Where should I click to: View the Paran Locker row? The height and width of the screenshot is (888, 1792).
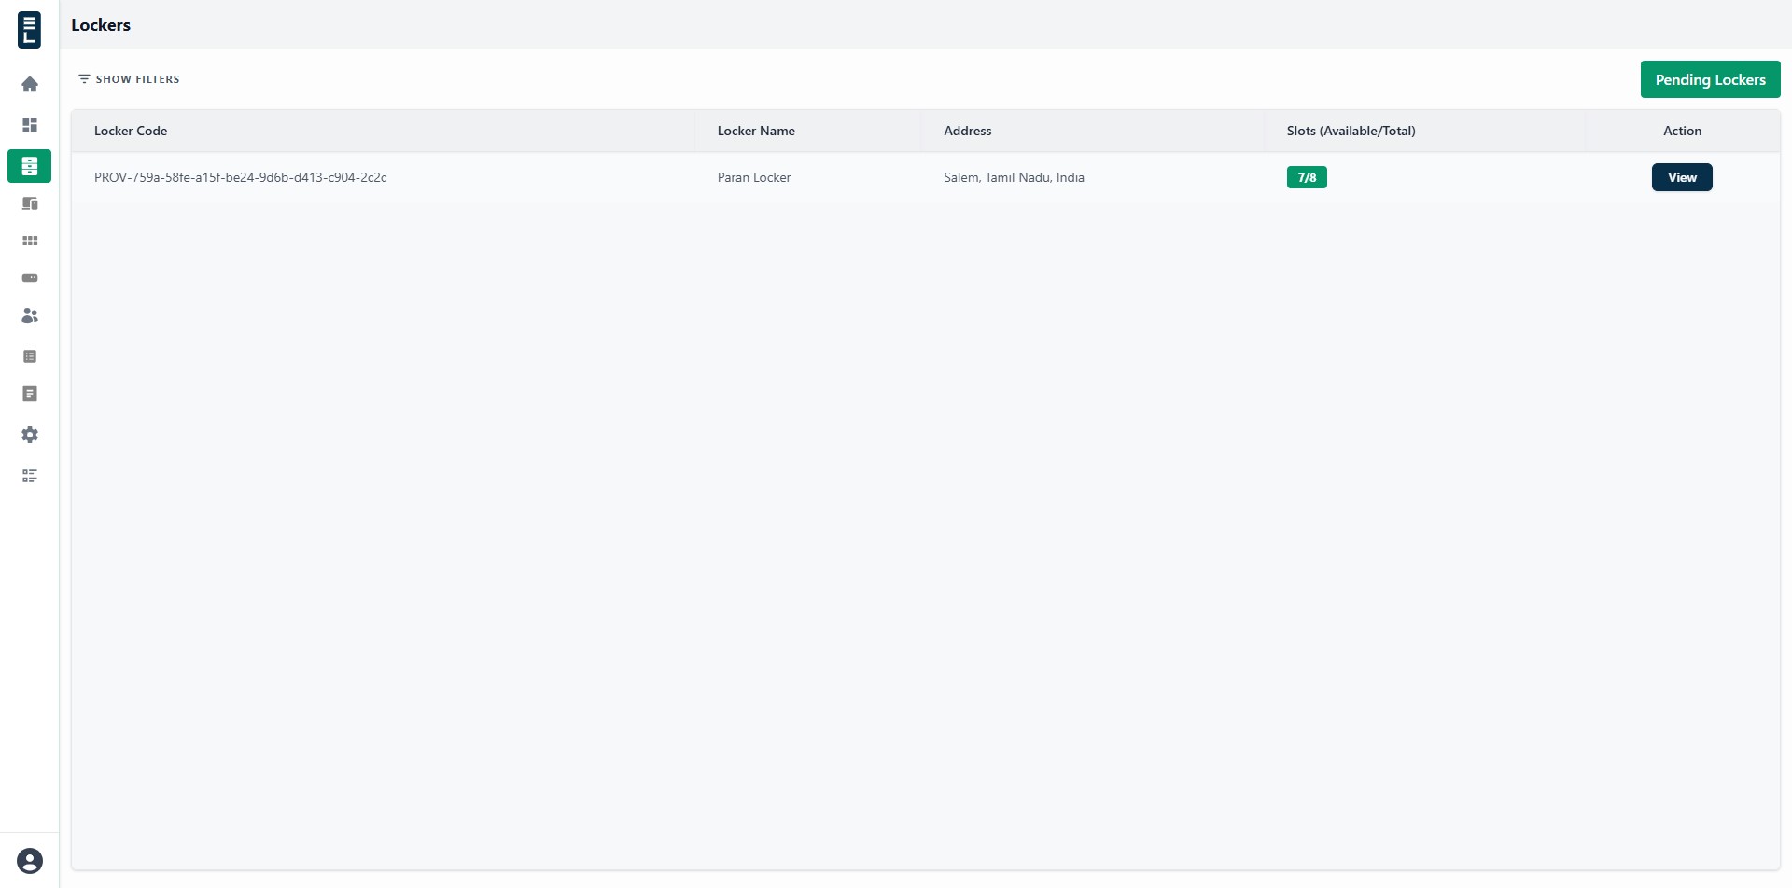point(1682,177)
